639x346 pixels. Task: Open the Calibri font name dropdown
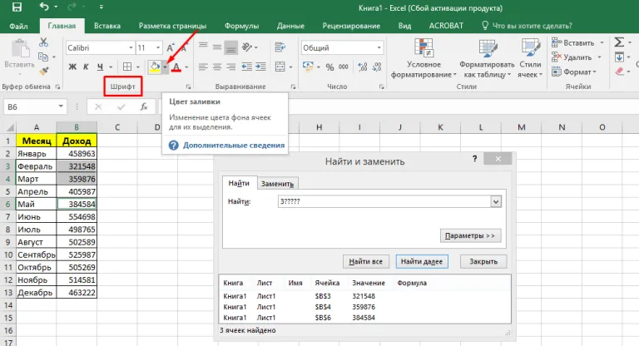[131, 47]
